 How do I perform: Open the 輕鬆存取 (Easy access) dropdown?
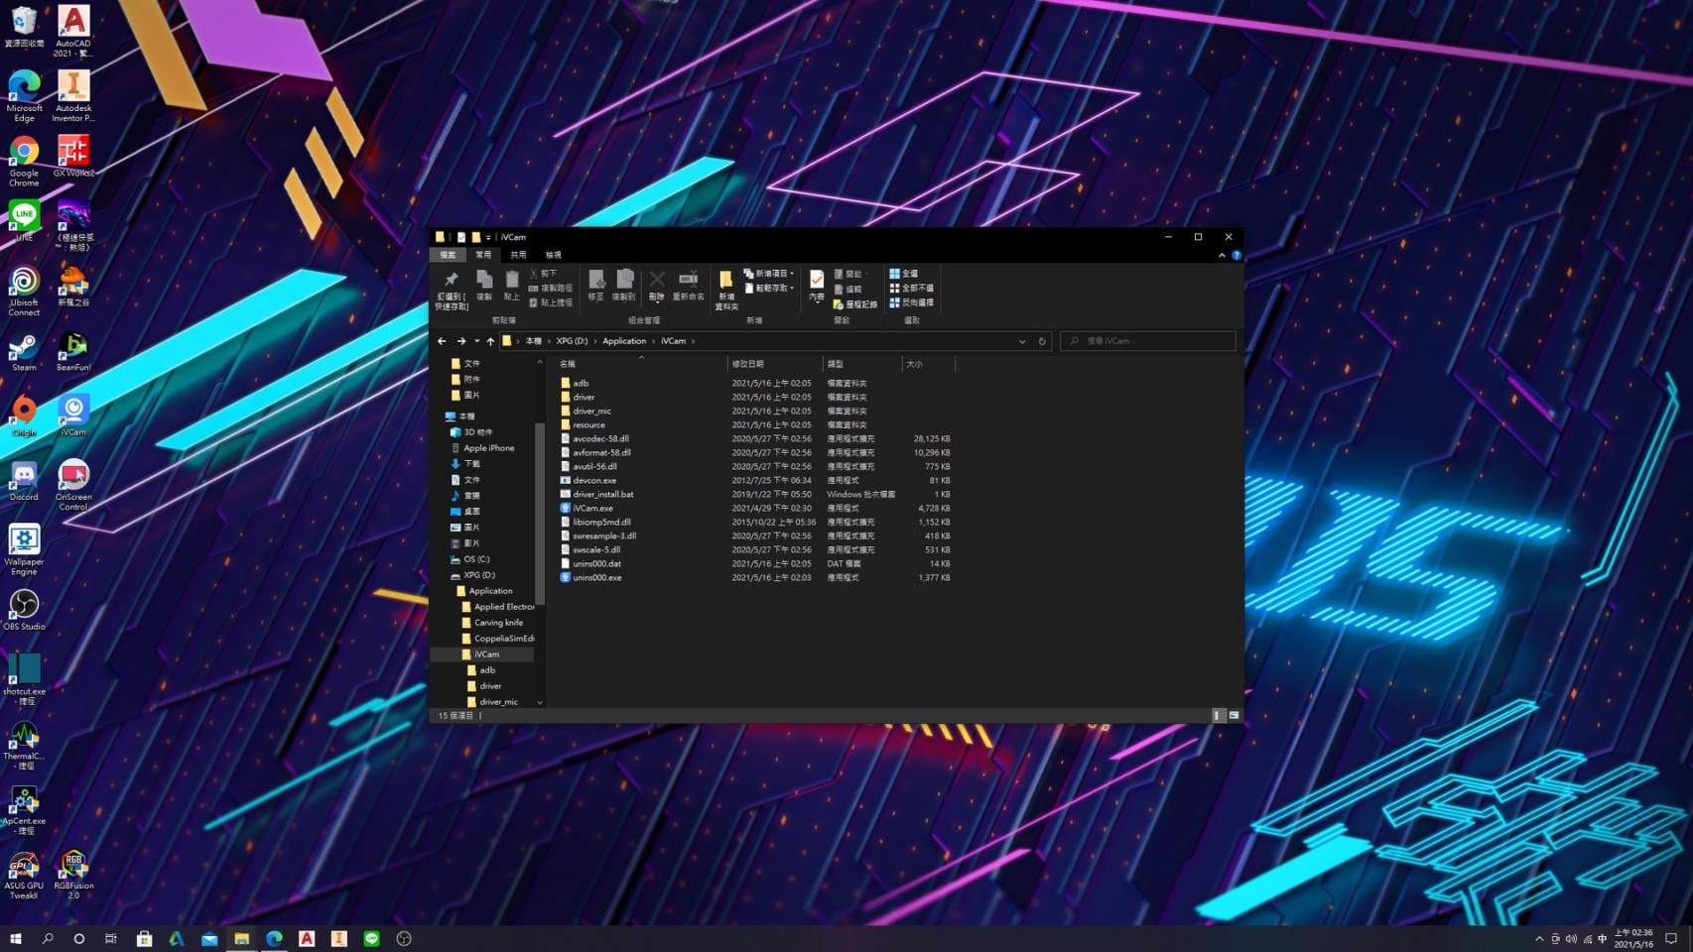click(x=769, y=289)
